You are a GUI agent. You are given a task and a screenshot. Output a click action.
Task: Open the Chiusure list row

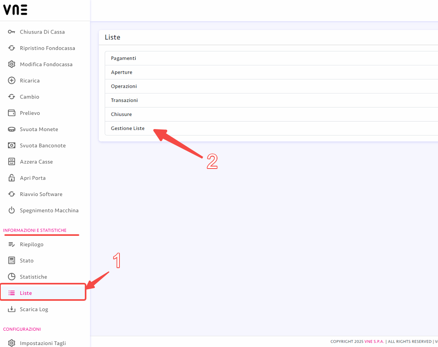271,114
